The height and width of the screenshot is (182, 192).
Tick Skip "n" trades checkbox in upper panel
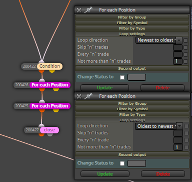185,48
